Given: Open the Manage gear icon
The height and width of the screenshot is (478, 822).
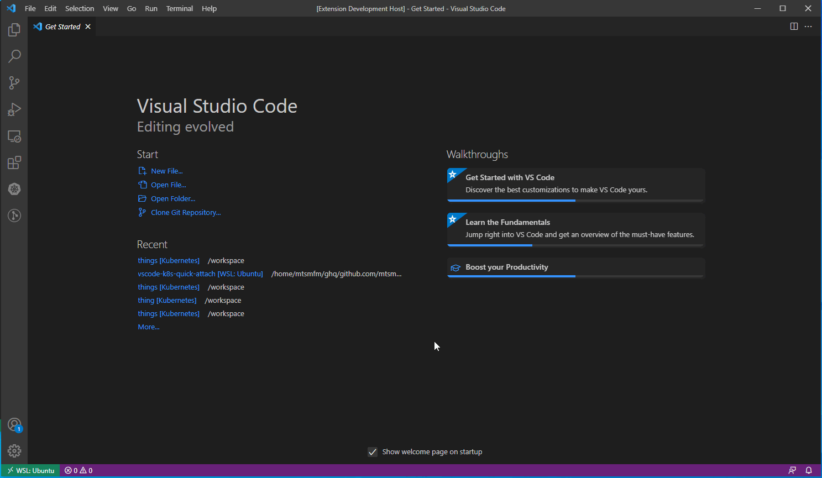Looking at the screenshot, I should (14, 451).
